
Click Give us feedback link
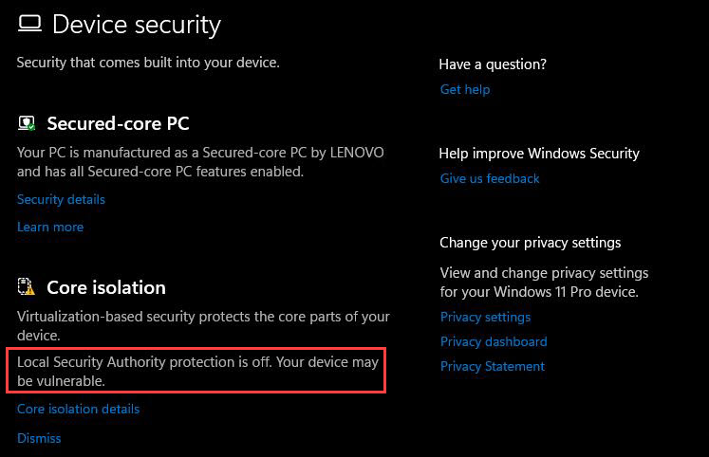click(x=490, y=178)
